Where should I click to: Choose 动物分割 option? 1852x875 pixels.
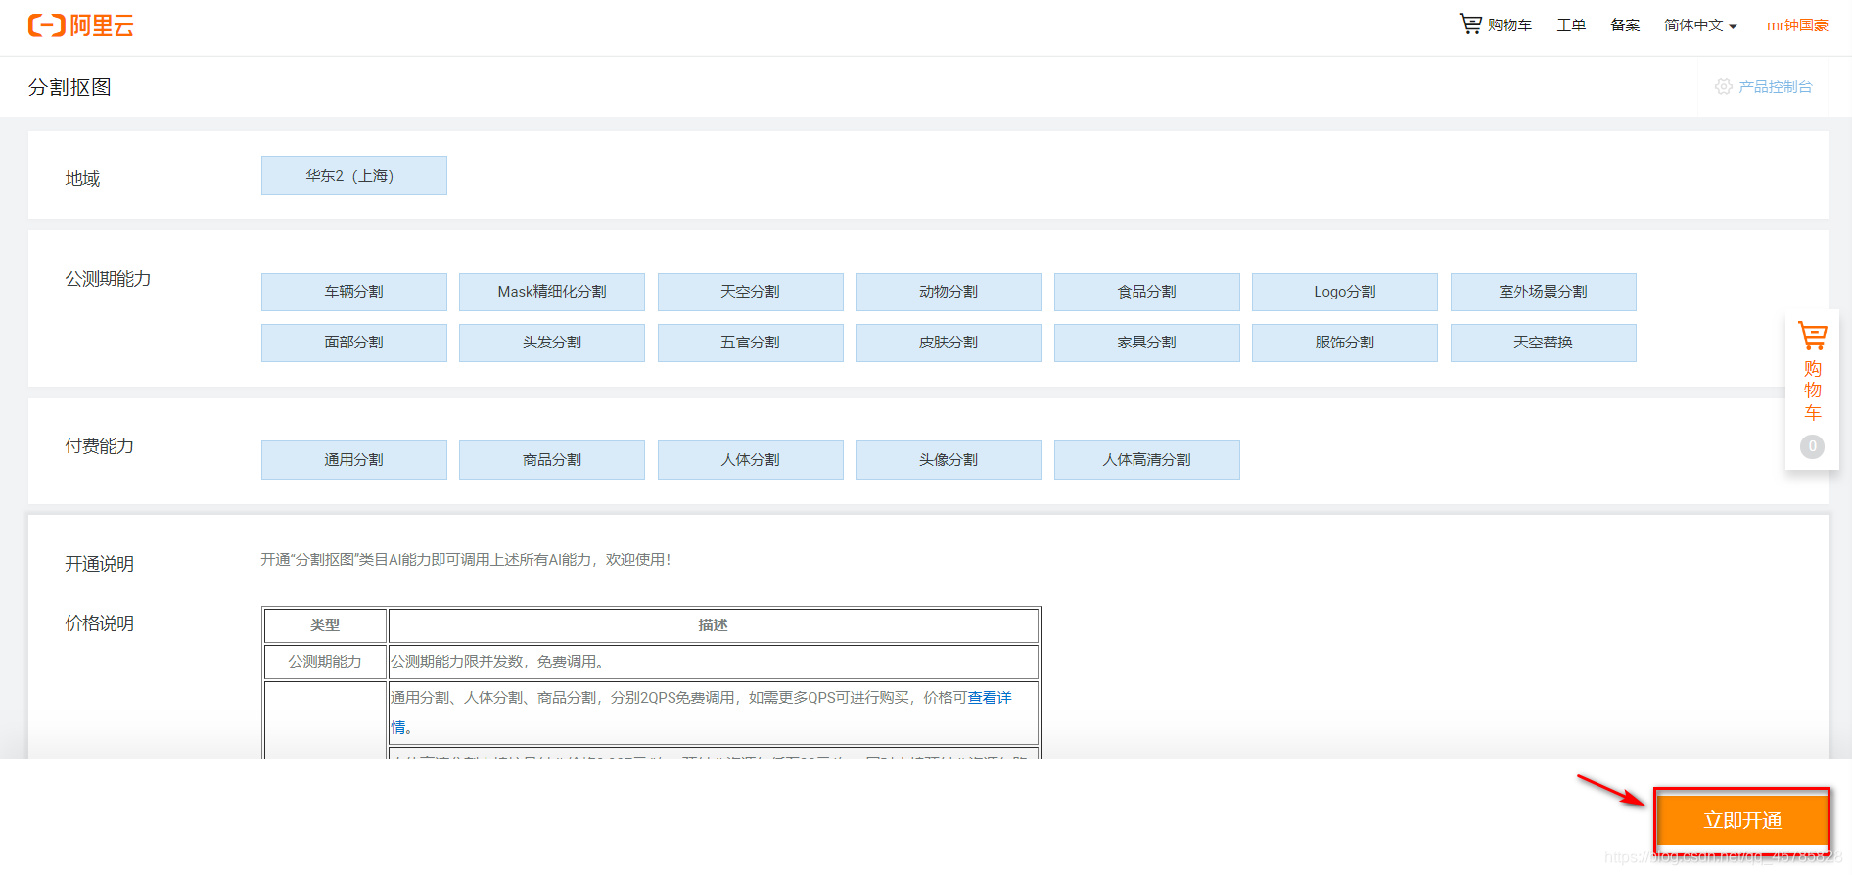coord(949,292)
